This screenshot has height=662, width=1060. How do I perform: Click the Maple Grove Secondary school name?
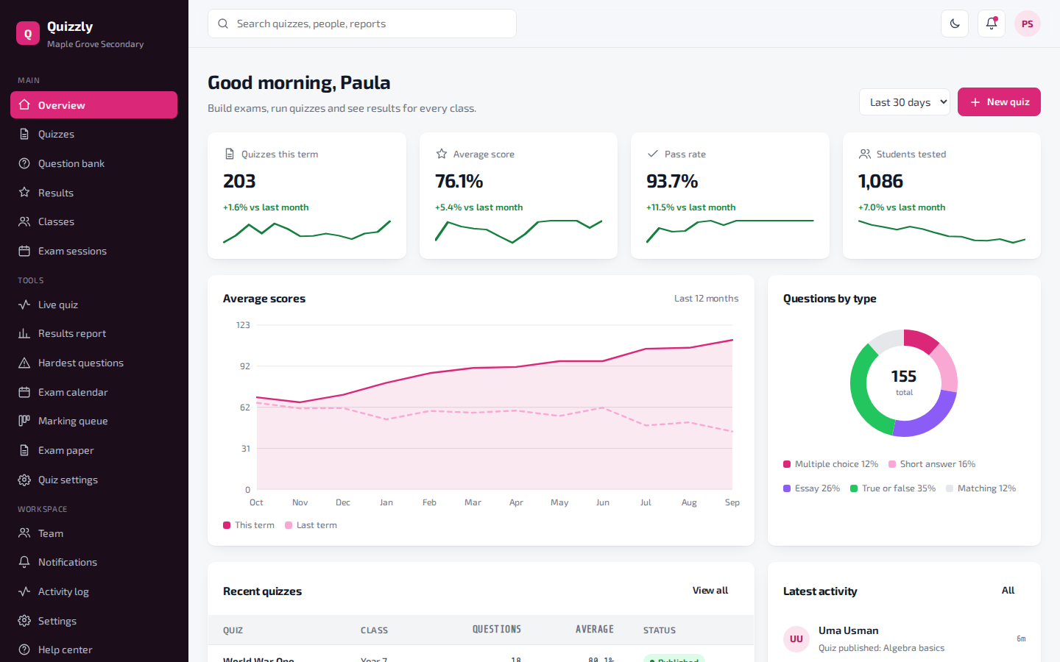(96, 44)
